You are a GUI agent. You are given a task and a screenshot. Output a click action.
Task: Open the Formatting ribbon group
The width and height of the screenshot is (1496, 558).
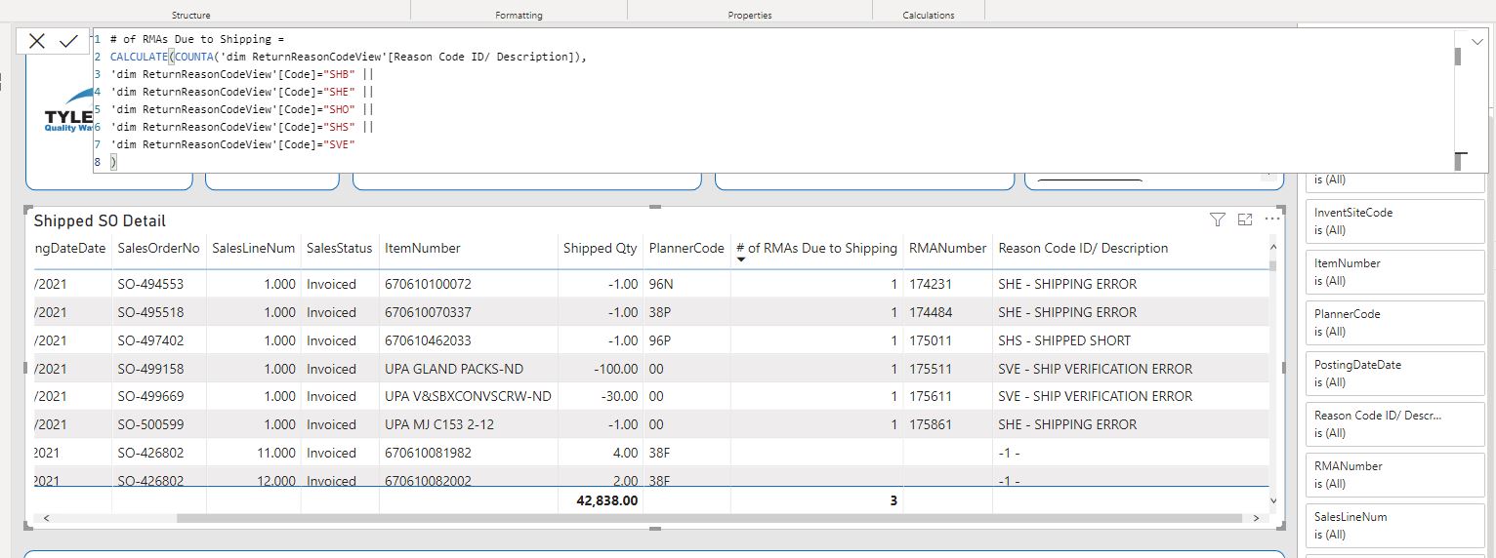(519, 15)
